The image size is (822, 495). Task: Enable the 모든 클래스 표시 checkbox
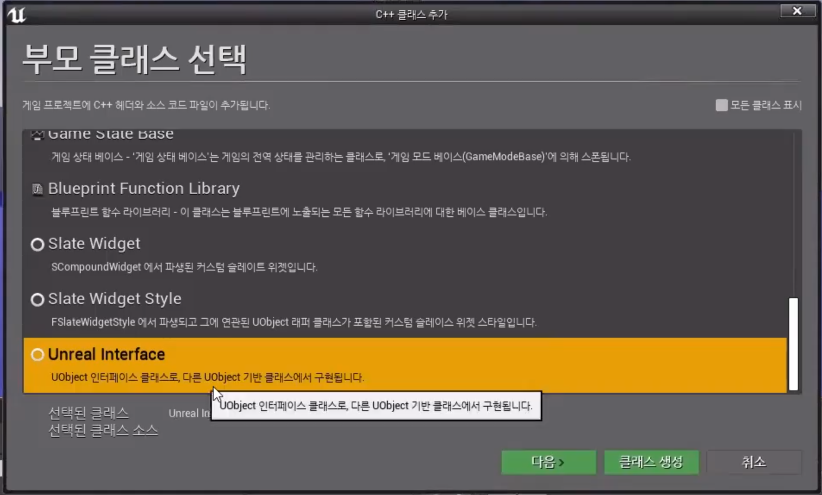click(721, 105)
